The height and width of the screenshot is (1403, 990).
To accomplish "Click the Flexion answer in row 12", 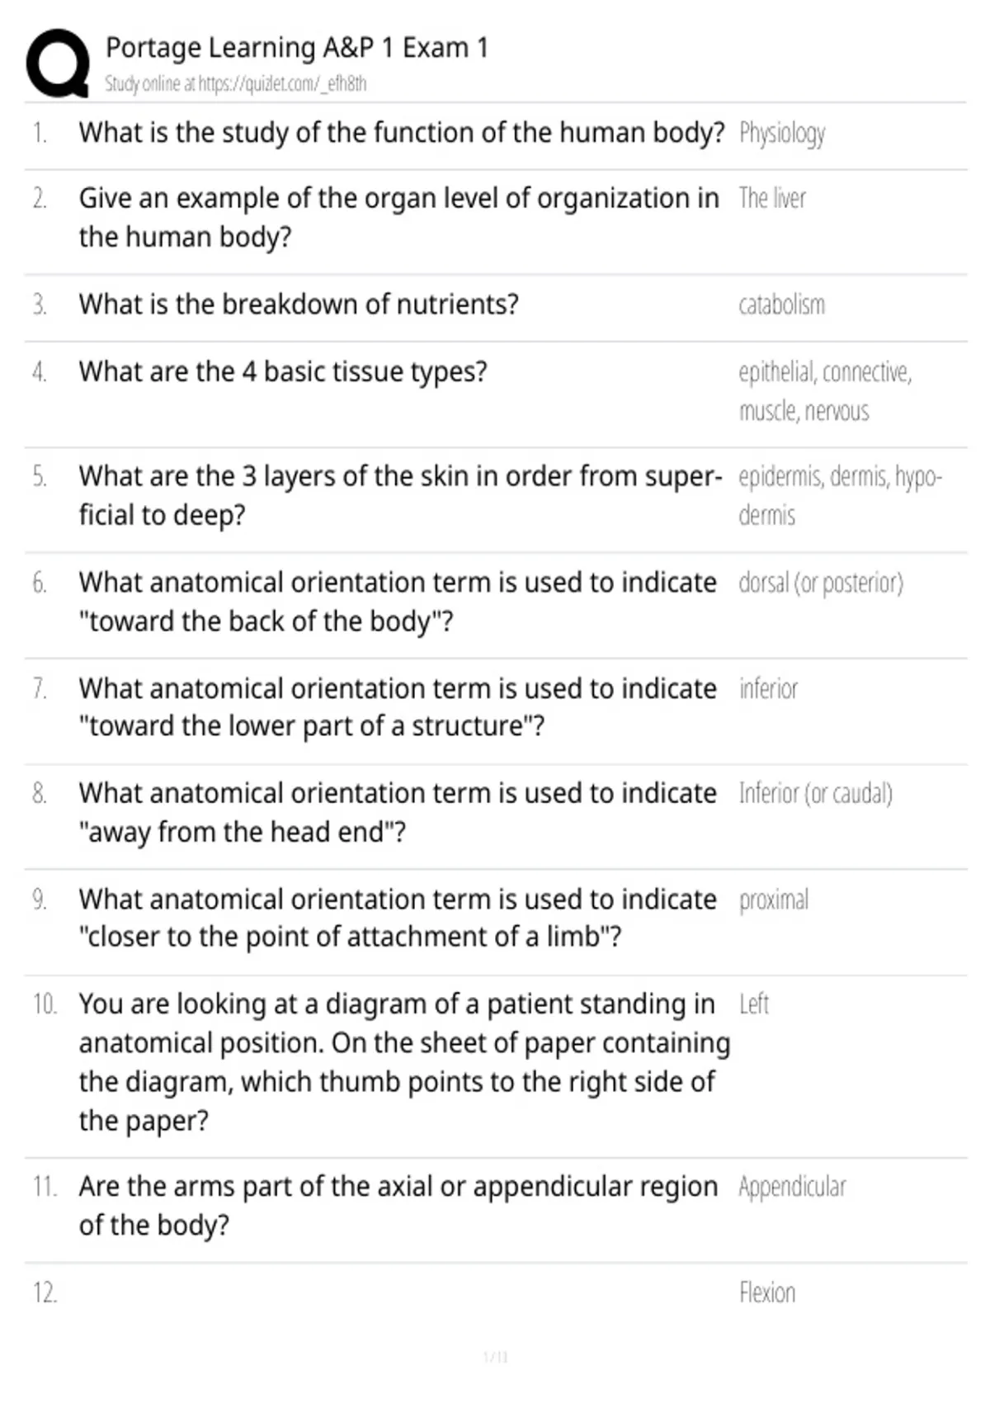I will pos(767,1292).
